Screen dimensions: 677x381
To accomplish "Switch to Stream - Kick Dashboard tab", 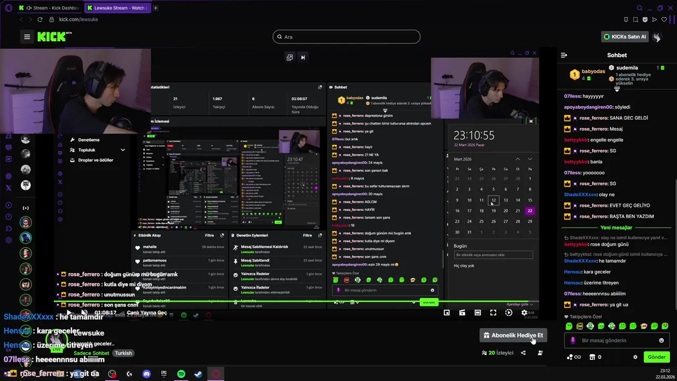I will (x=50, y=8).
